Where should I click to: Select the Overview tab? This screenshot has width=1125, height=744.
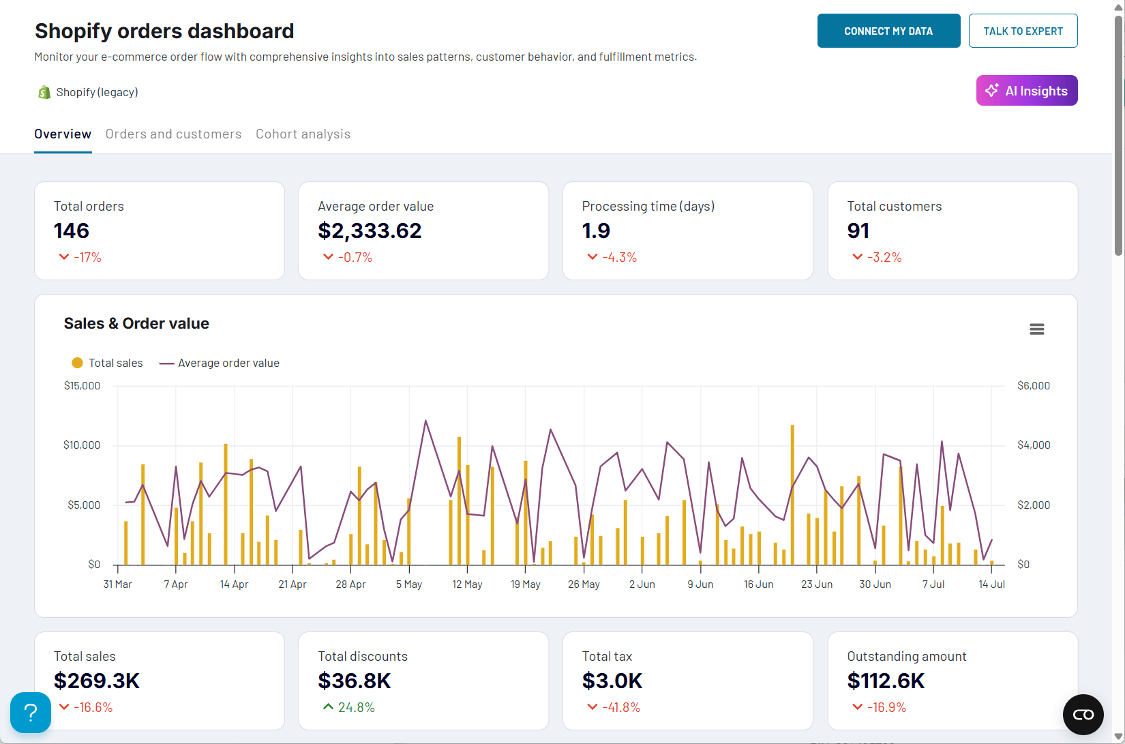tap(62, 134)
